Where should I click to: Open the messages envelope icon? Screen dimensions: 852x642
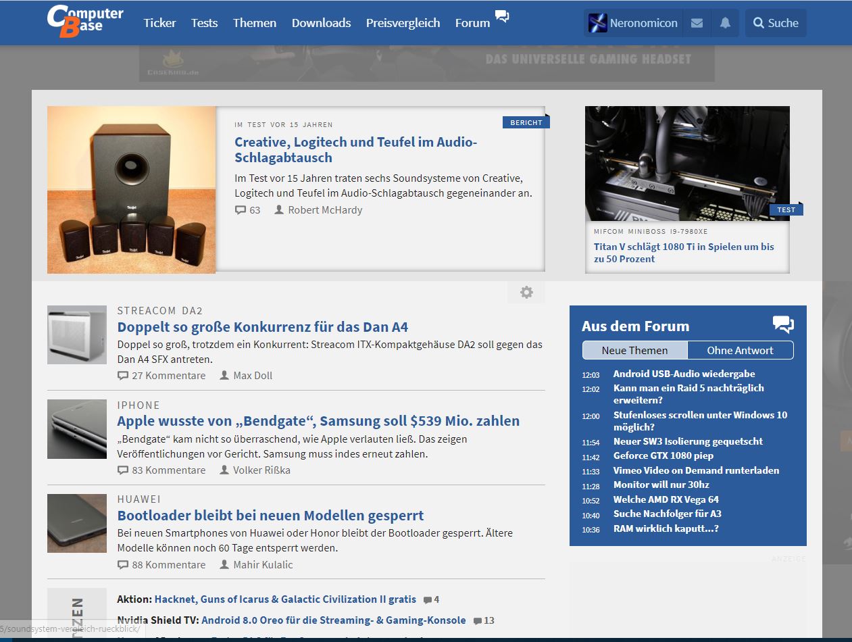(697, 23)
